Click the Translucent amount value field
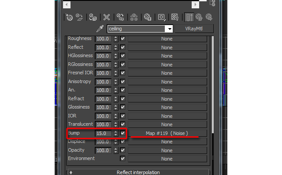Screen dimensions: 282x175 pyautogui.click(x=104, y=124)
